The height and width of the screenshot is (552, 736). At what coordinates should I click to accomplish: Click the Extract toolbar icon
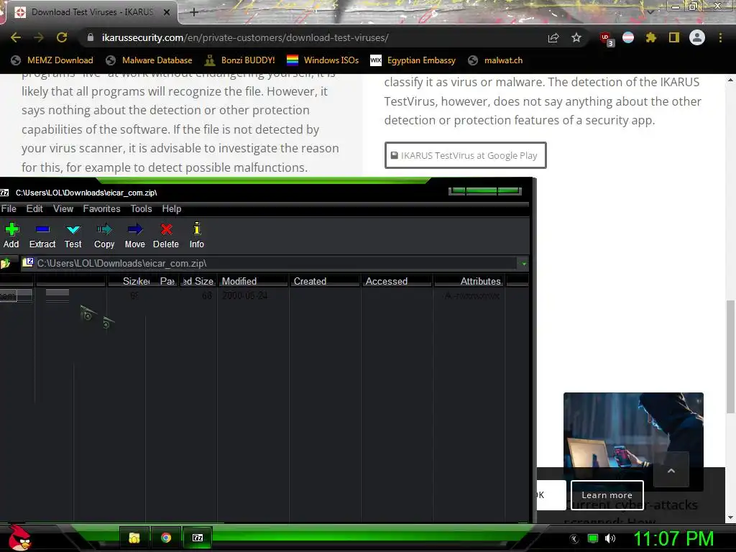coord(42,235)
